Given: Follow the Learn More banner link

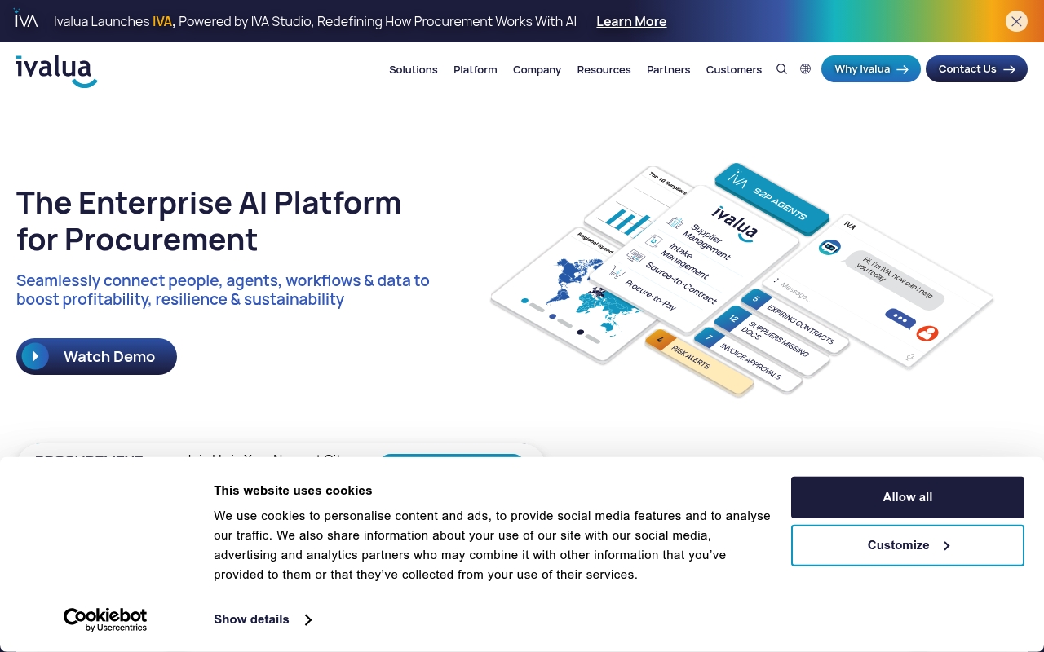Looking at the screenshot, I should tap(631, 21).
